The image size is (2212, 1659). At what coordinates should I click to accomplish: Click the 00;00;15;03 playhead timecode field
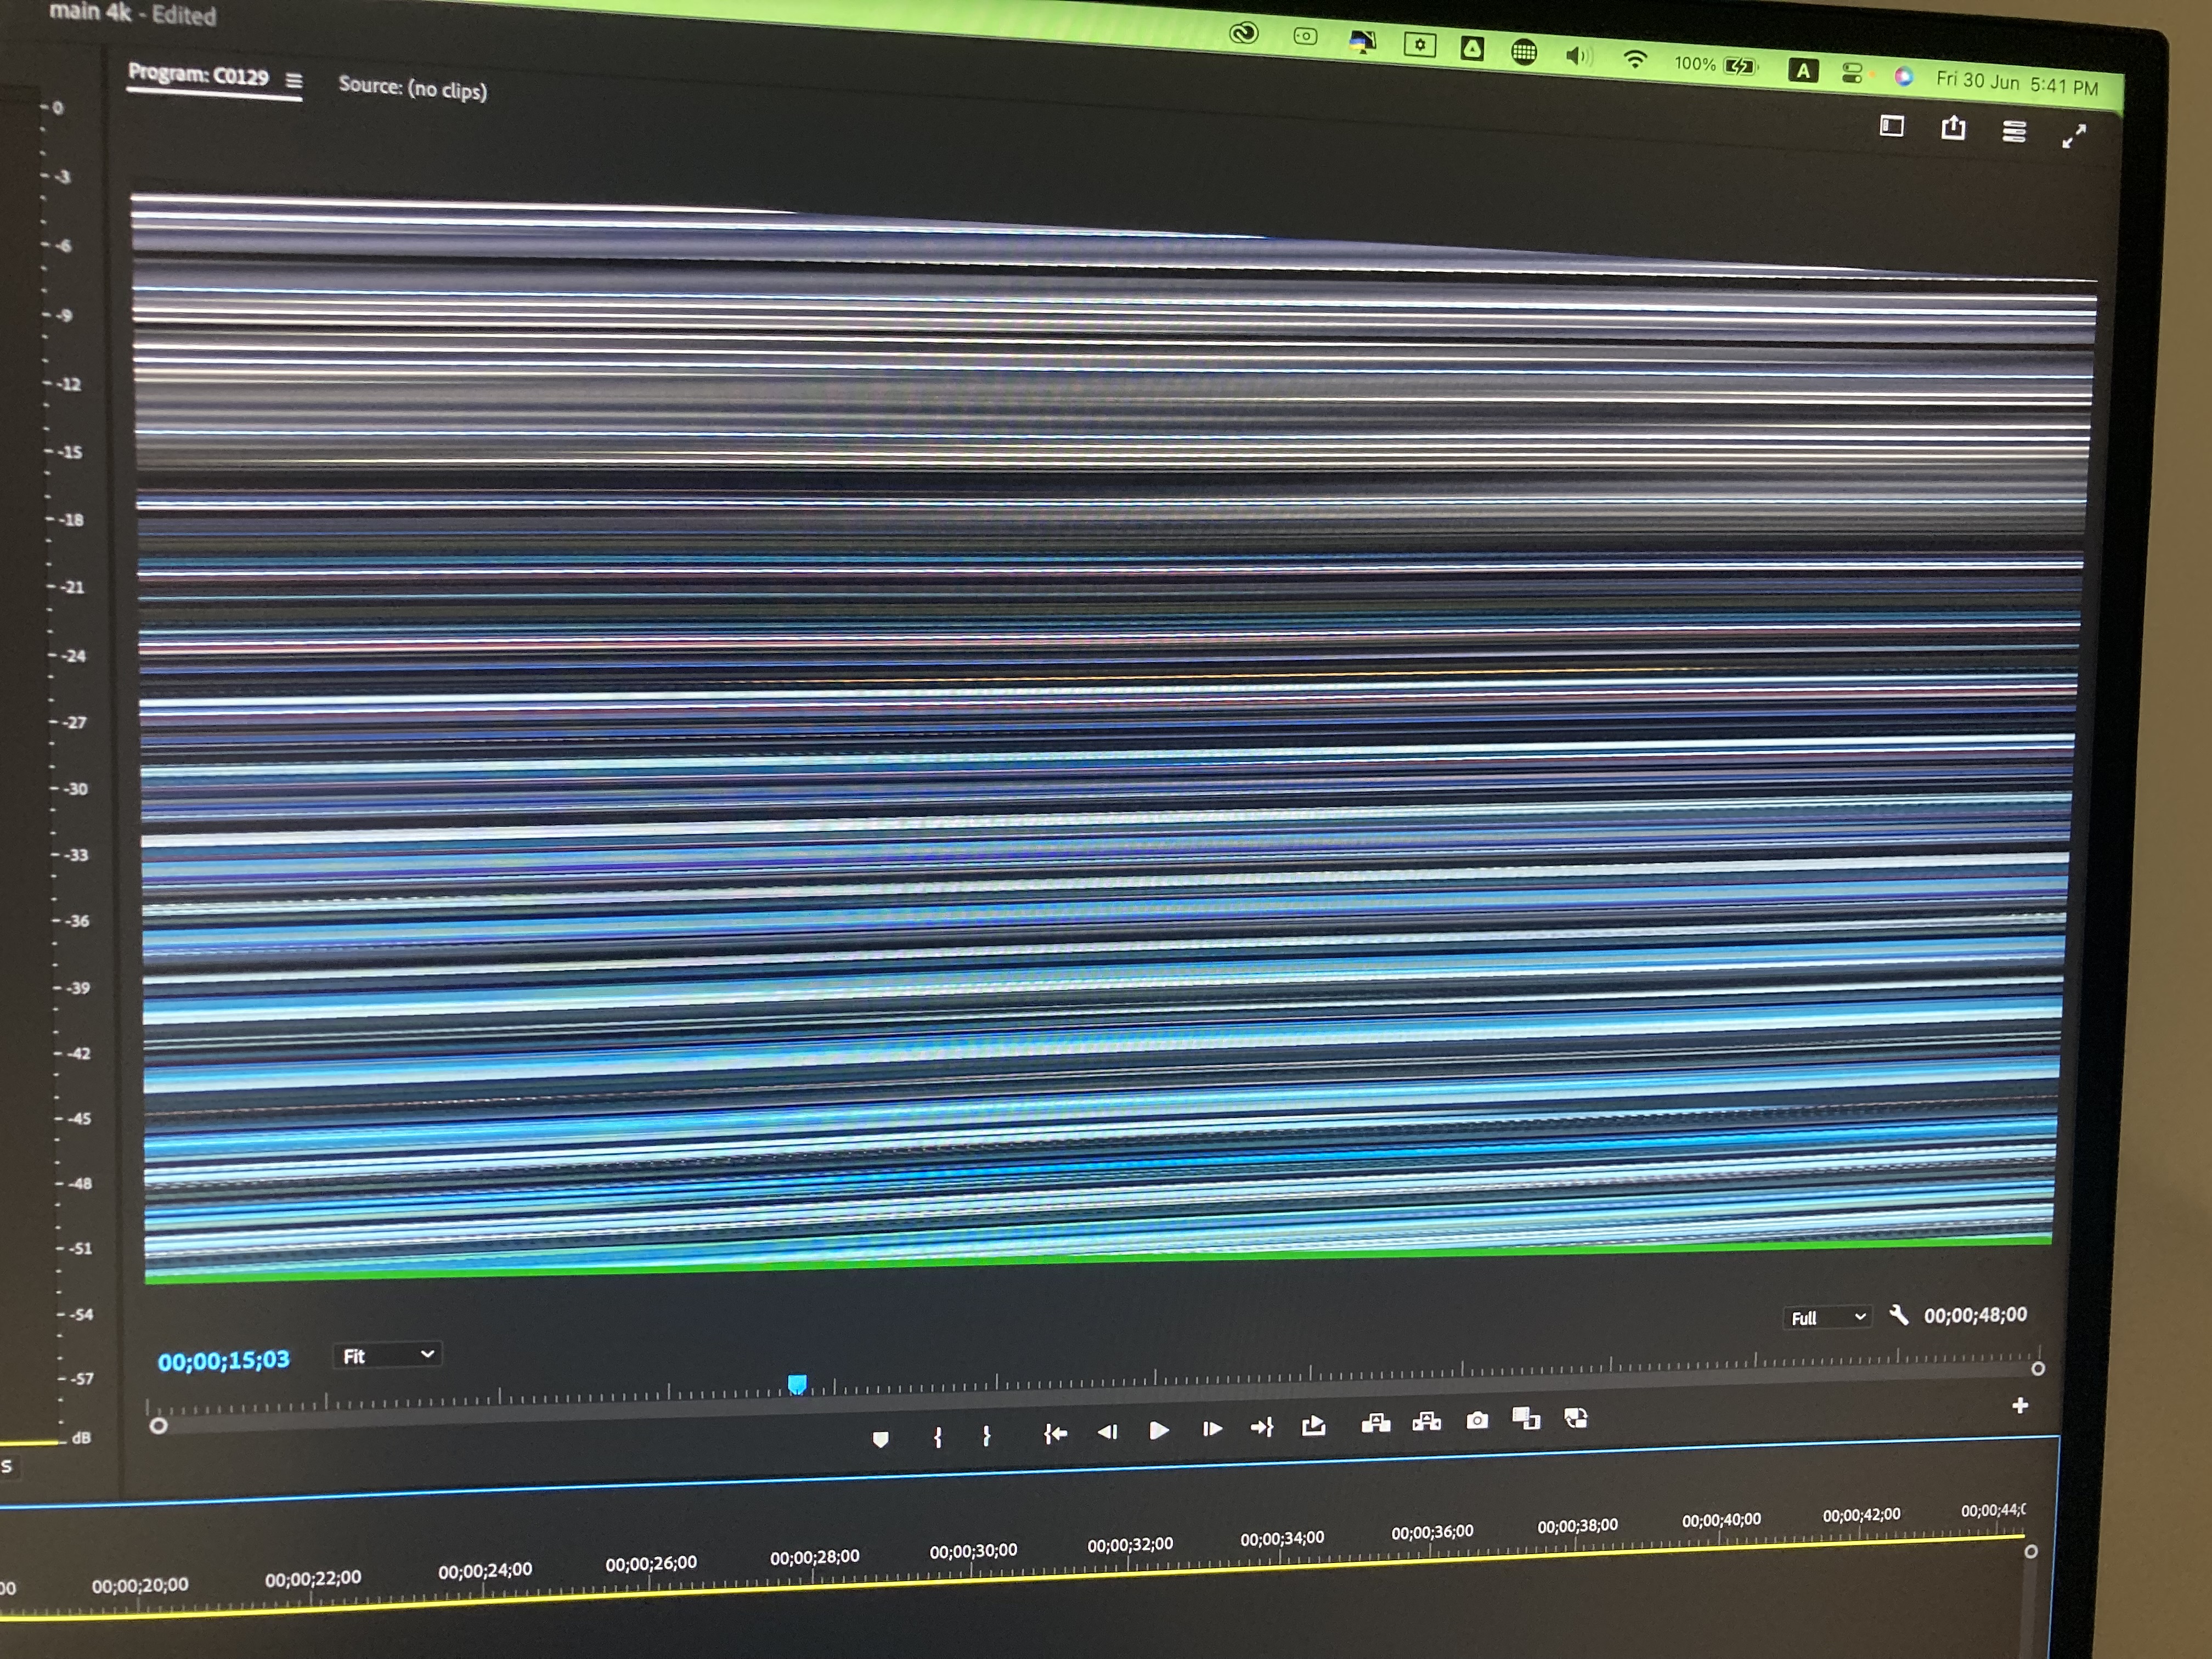[x=224, y=1360]
